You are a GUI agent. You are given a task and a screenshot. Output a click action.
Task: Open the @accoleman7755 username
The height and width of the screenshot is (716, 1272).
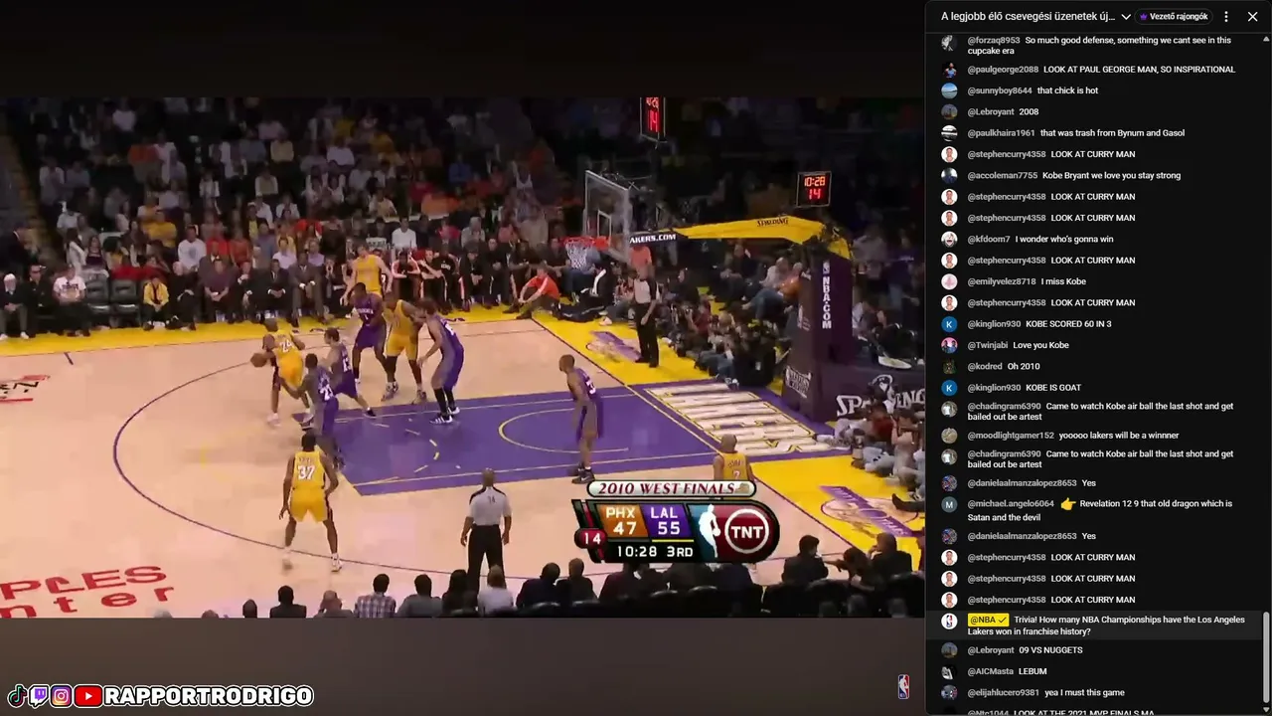pyautogui.click(x=1003, y=176)
